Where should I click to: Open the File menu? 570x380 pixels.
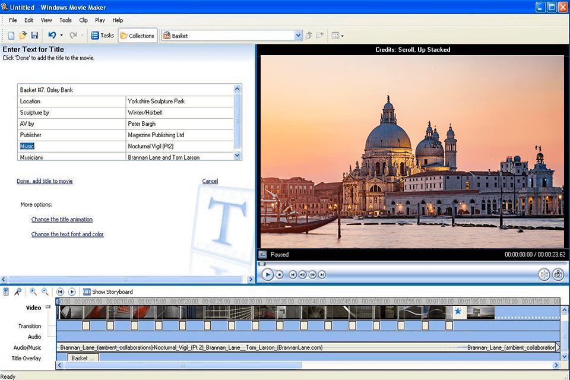12,20
